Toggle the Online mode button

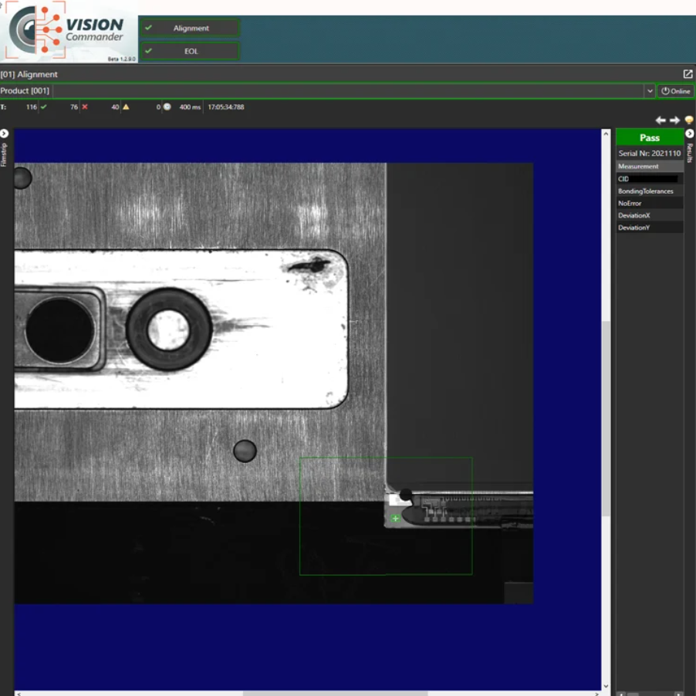pyautogui.click(x=675, y=91)
